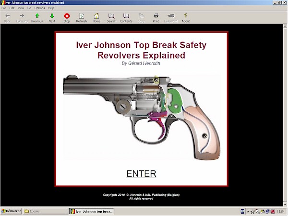288x216 pixels.
Task: Click the 'By Gérard Henrotin' author line
Action: (x=141, y=63)
